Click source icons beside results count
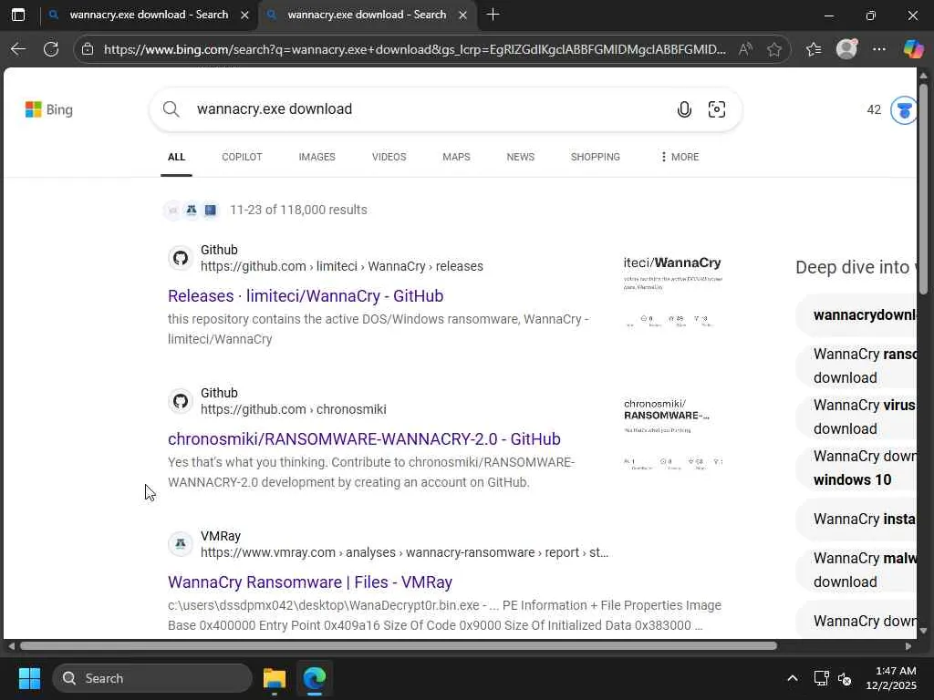Image resolution: width=934 pixels, height=700 pixels. (x=192, y=211)
